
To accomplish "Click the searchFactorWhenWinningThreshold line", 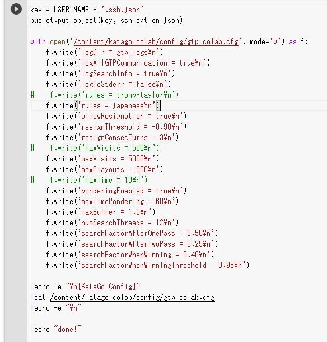I will click(147, 265).
